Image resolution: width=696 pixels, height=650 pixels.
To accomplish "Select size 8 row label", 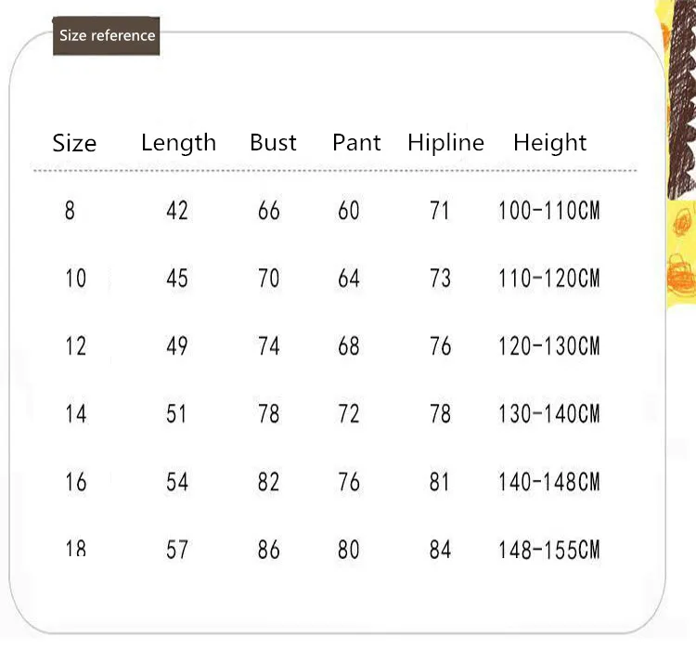I will pos(70,211).
